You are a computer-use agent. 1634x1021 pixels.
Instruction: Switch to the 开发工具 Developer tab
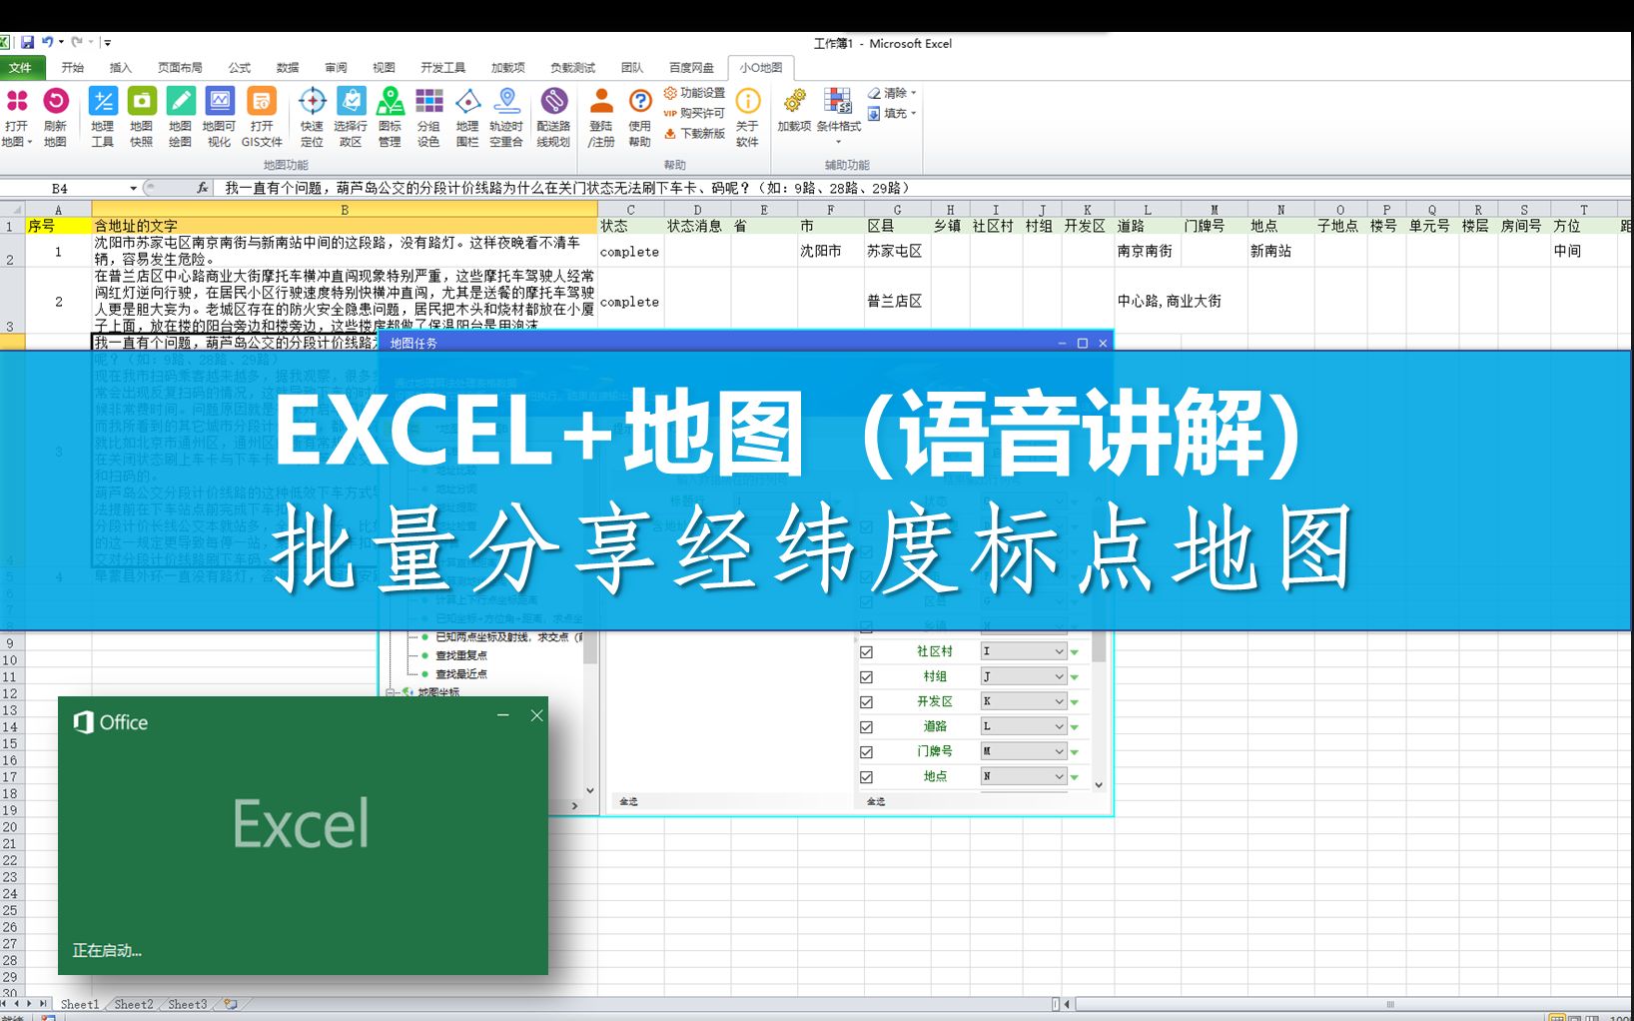coord(442,68)
